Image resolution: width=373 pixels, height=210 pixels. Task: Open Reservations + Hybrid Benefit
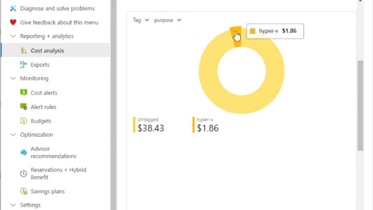58,173
